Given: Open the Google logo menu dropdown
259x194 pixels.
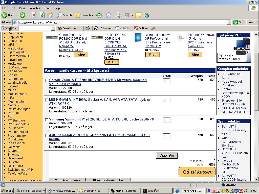Looking at the screenshot, I should coord(15,28).
